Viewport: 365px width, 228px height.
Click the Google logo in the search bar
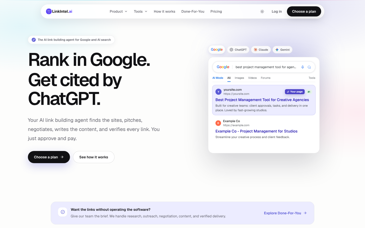(223, 67)
